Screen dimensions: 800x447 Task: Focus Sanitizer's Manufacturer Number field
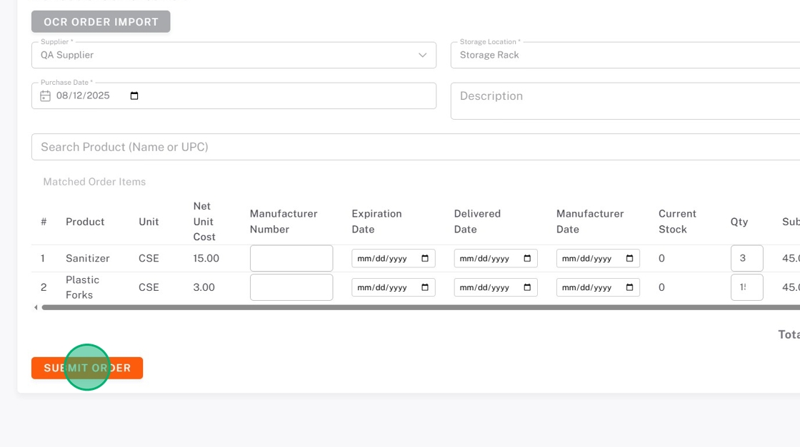(291, 258)
